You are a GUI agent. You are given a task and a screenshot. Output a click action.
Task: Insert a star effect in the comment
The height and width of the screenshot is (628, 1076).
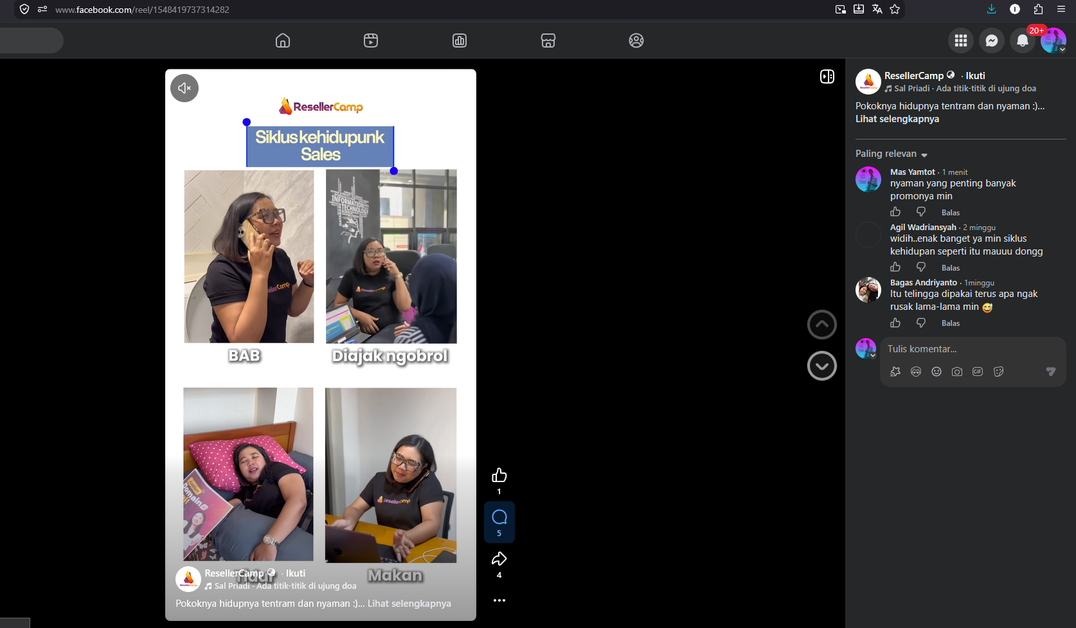[895, 372]
